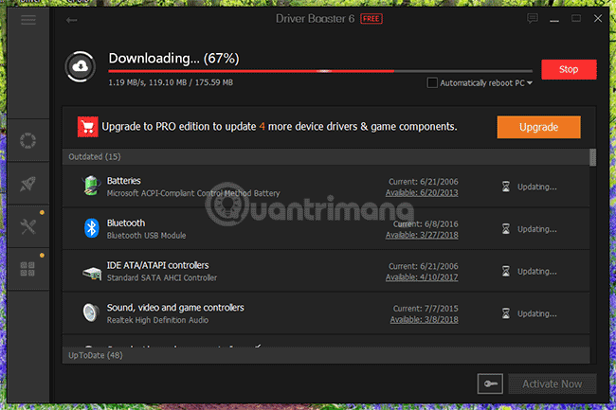Select the Batteries title text
This screenshot has width=616, height=410.
[x=124, y=181]
